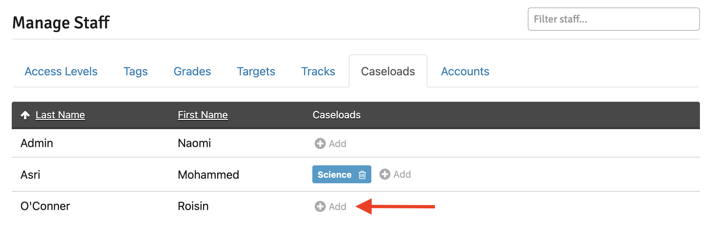The image size is (712, 225).
Task: Click the sort arrow icon beside Last Name
Action: pos(25,115)
